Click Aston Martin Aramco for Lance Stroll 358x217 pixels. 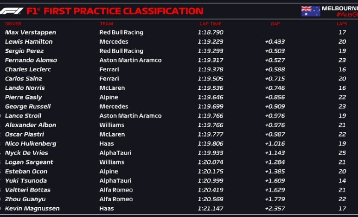pyautogui.click(x=130, y=116)
